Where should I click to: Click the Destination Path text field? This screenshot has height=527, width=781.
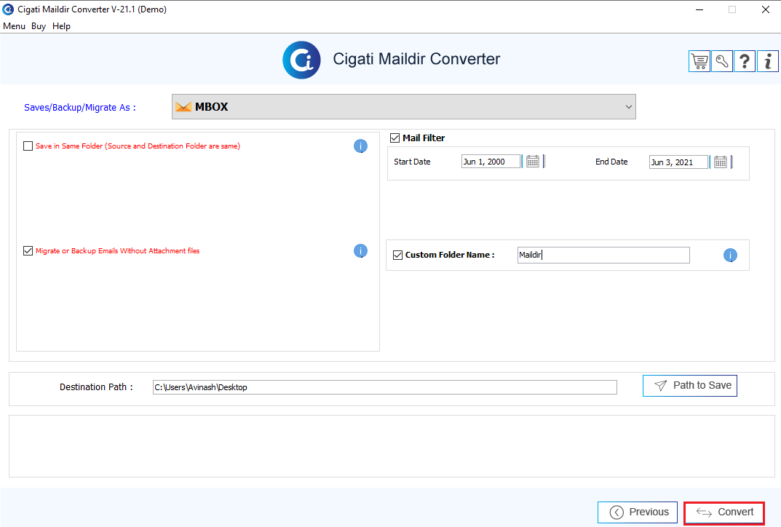(x=385, y=387)
